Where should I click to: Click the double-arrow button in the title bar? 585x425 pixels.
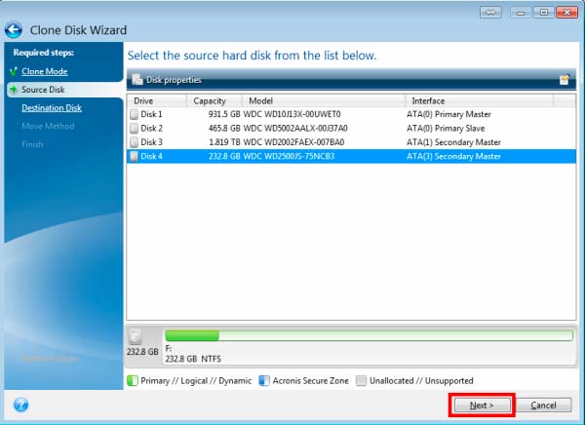pos(490,13)
